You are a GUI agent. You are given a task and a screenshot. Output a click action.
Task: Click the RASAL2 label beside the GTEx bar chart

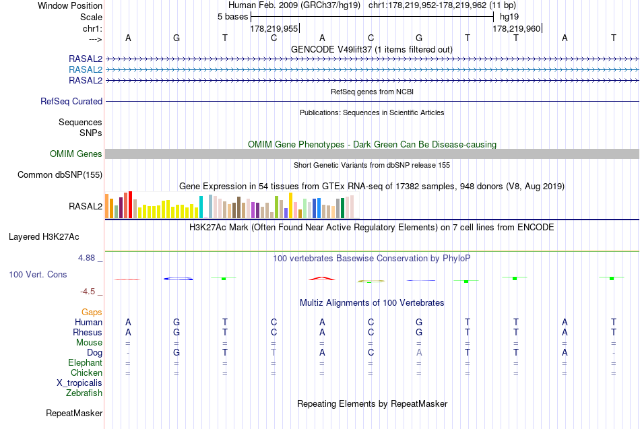(x=86, y=207)
